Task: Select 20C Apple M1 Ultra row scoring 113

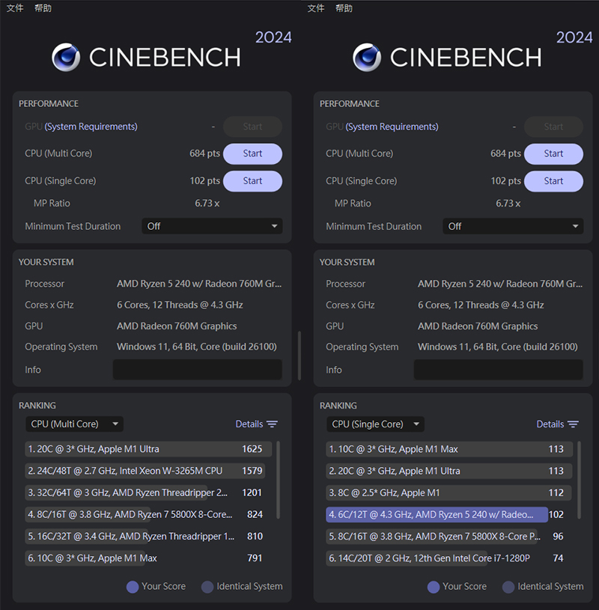Action: pos(449,471)
